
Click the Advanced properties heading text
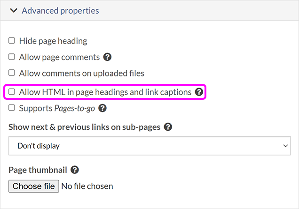(60, 10)
